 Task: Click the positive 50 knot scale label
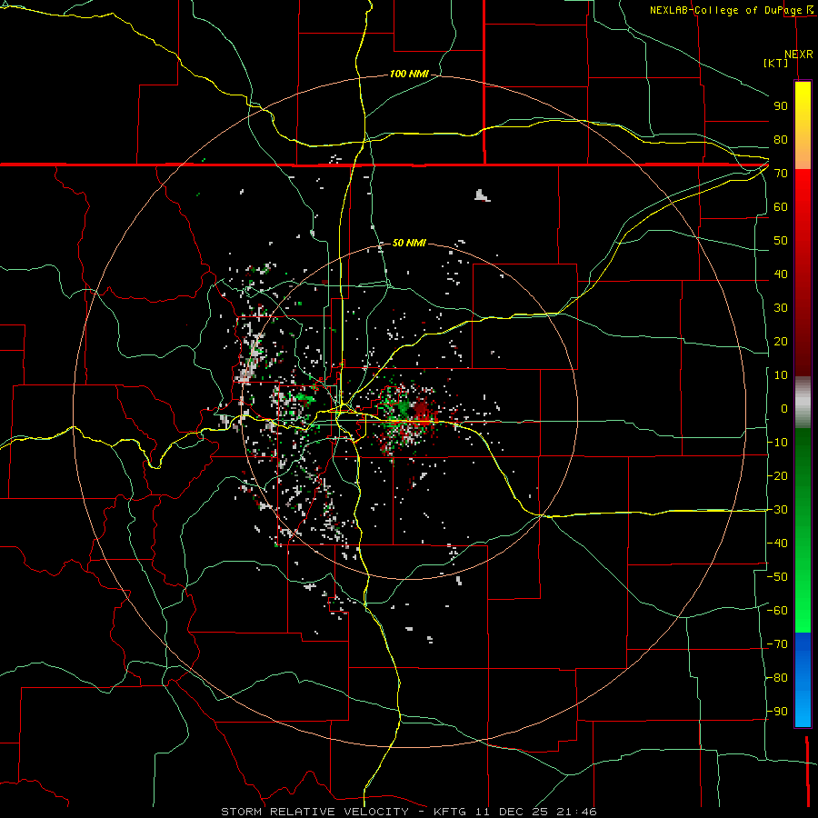tap(781, 241)
